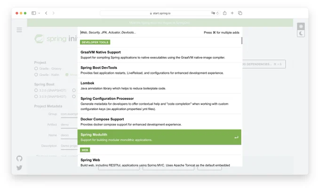Open the Safari share icon
Screen dimensions: 320x190
click(x=224, y=13)
